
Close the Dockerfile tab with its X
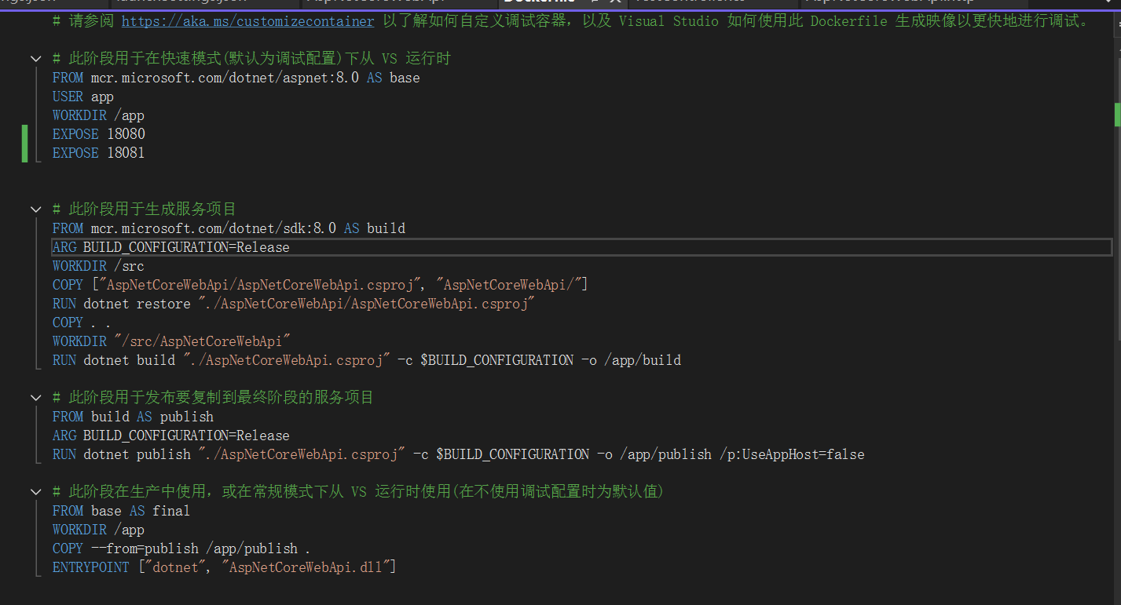point(617,3)
